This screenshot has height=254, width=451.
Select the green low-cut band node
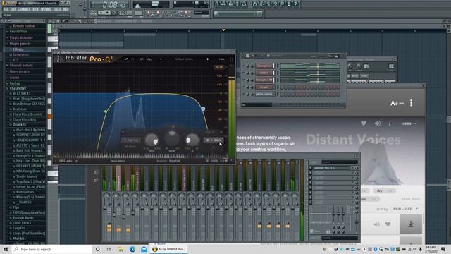(106, 111)
